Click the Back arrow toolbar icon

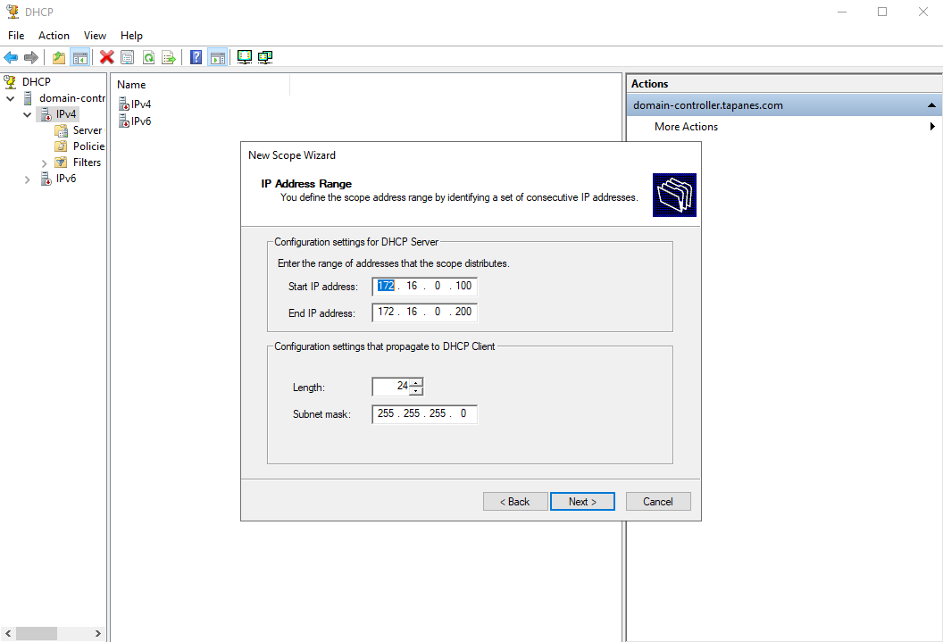coord(11,57)
